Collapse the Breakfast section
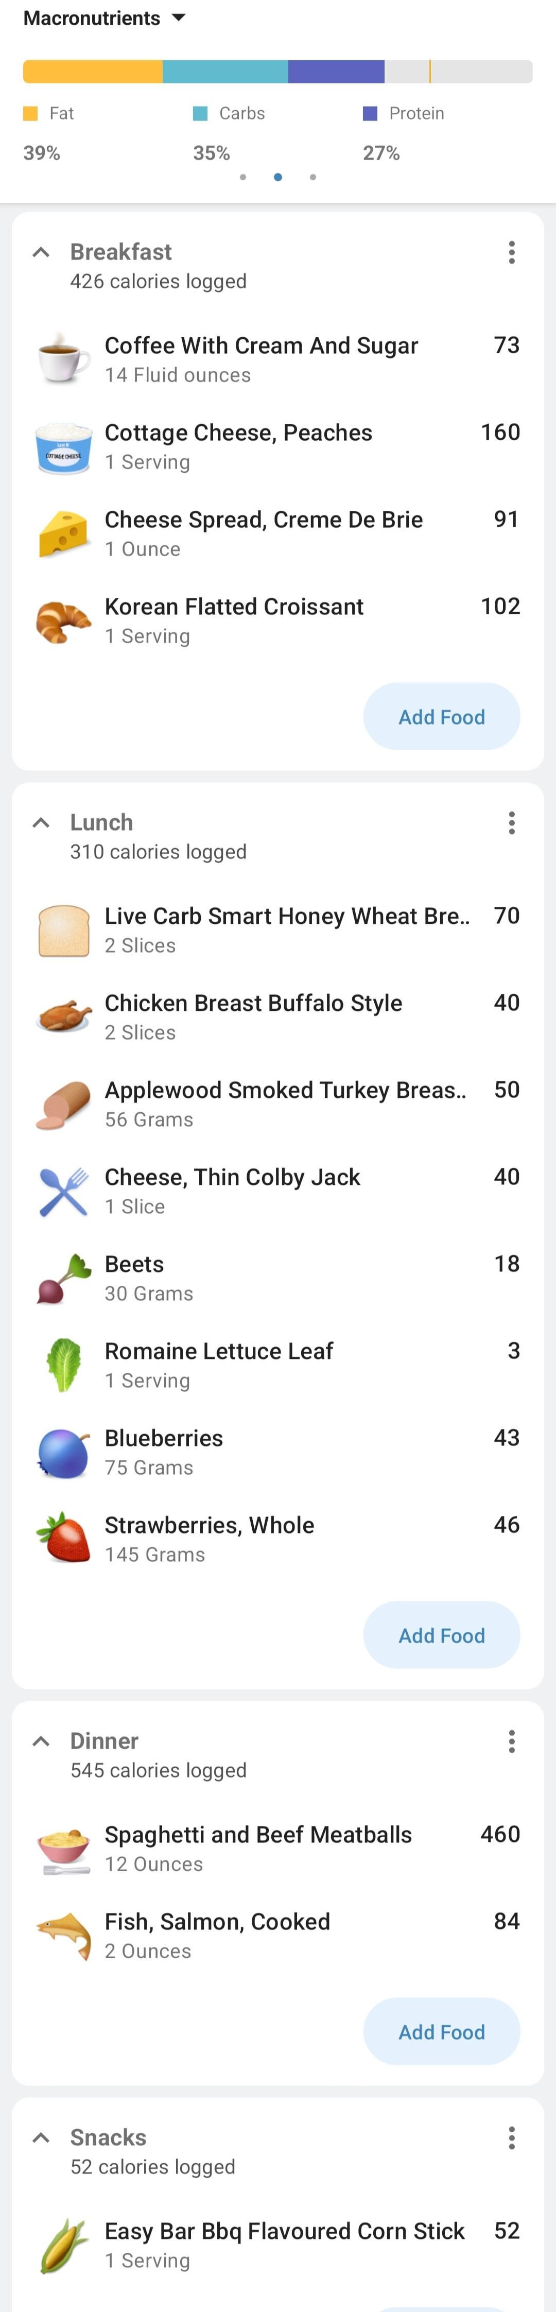Screen dimensions: 556x2312 click(x=40, y=252)
